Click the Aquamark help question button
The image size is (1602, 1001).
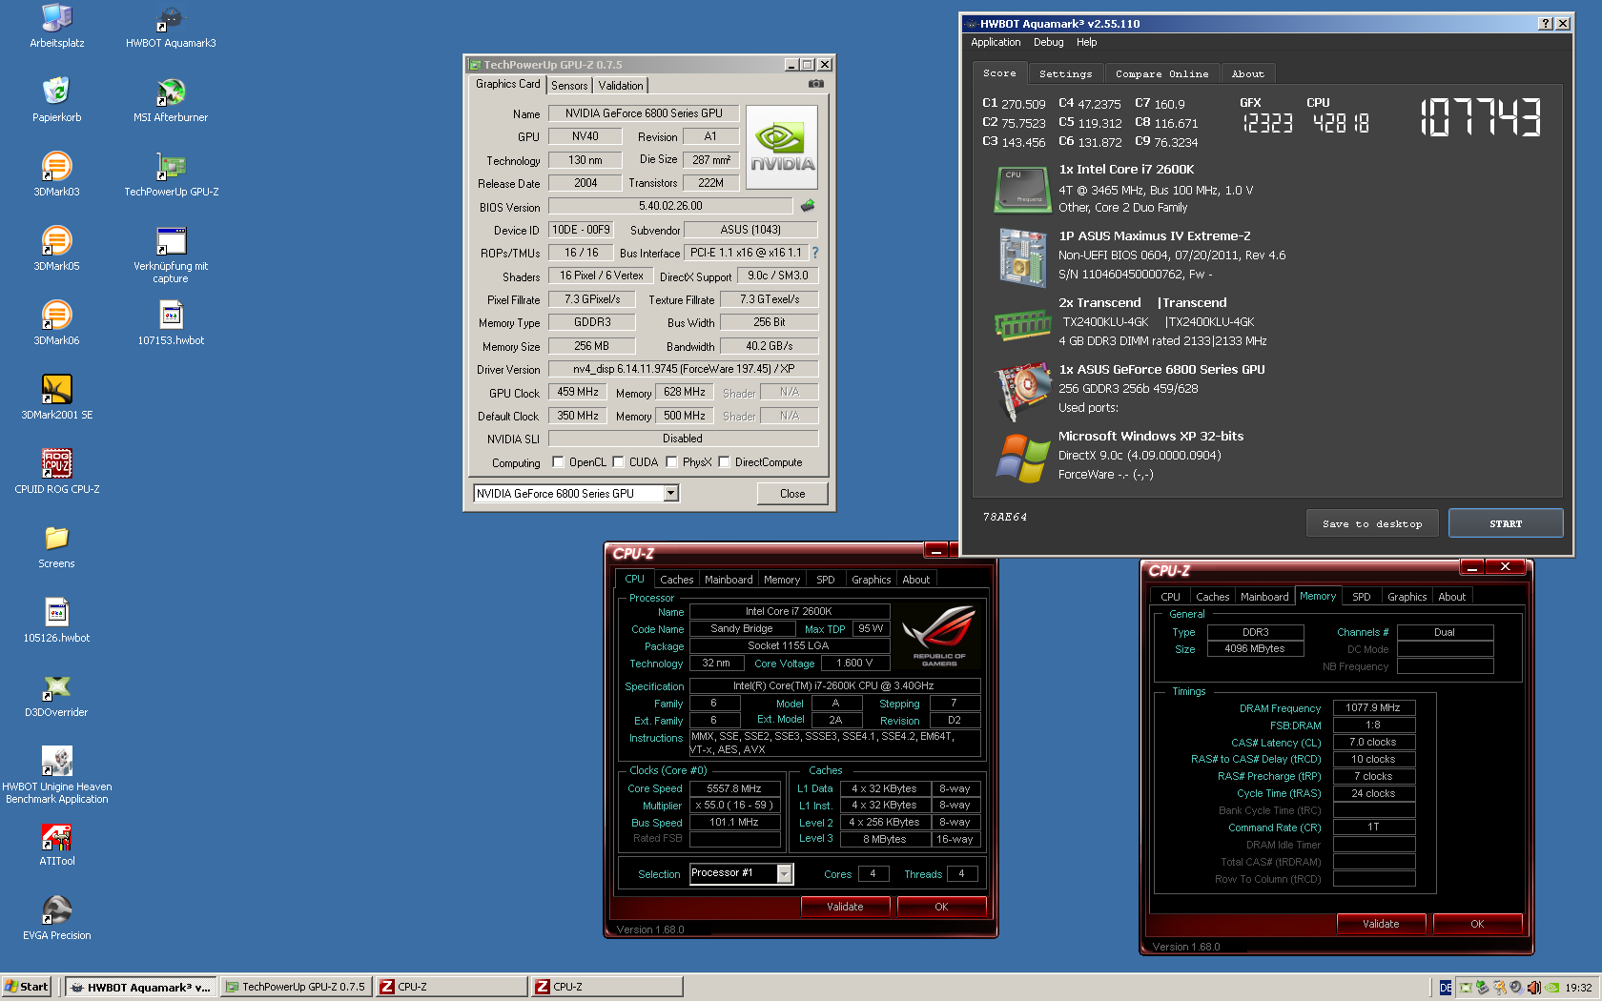[1546, 23]
